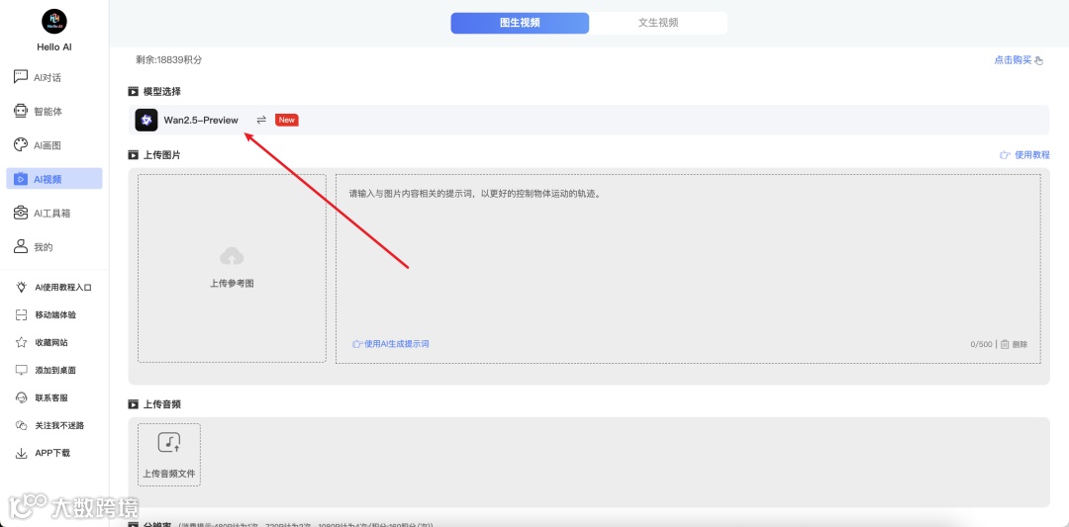The image size is (1069, 527).
Task: Click the APP下载 text link
Action: pos(52,453)
